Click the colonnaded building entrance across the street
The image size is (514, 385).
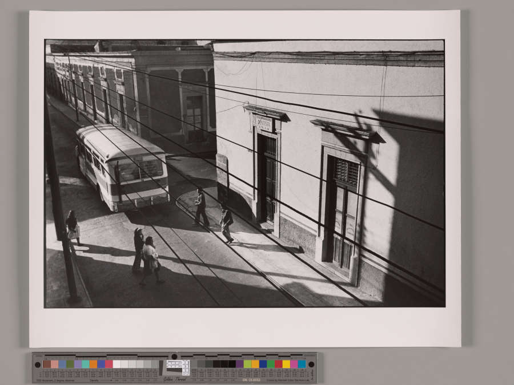click(x=194, y=115)
